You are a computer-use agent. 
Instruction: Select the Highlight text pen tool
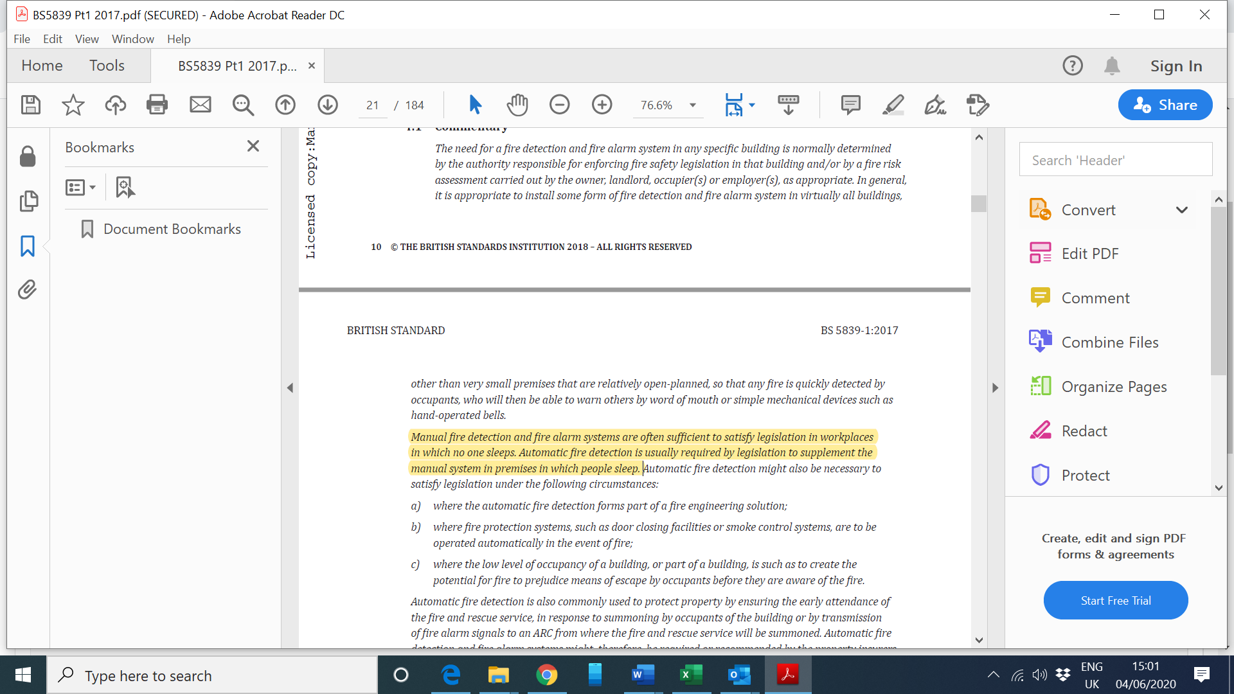pos(893,105)
